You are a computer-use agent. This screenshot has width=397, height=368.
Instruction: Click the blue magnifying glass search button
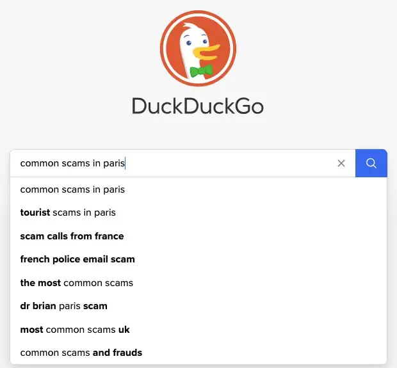click(371, 163)
